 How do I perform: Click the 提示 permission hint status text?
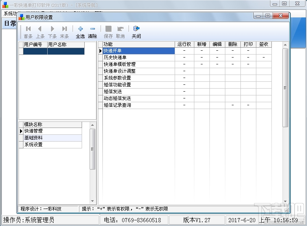point(125,209)
